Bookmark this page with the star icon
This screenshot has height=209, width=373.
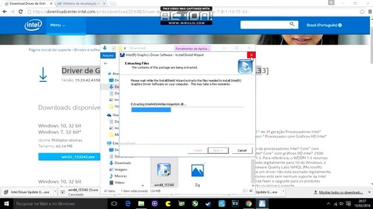pyautogui.click(x=362, y=12)
